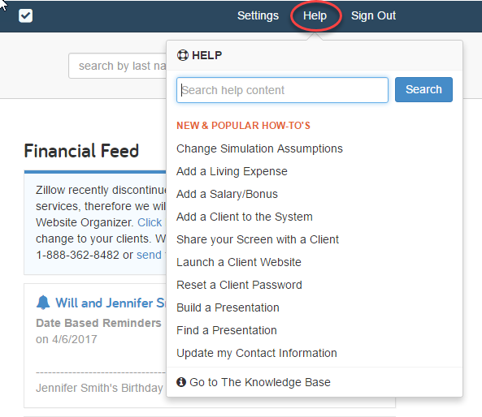
Task: Go to The Knowledge Base link
Action: coord(260,382)
